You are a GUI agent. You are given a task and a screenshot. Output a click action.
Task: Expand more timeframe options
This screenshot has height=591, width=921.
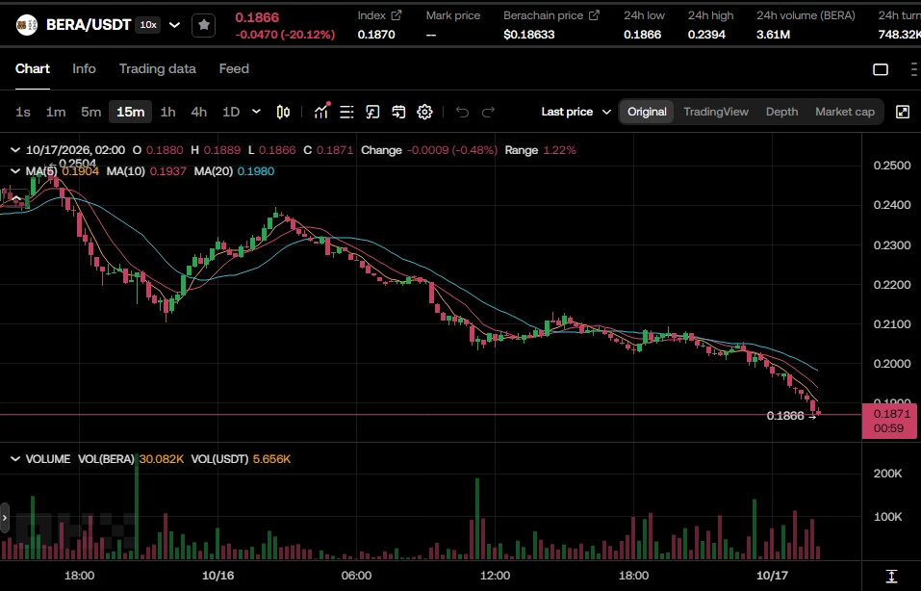coord(256,111)
